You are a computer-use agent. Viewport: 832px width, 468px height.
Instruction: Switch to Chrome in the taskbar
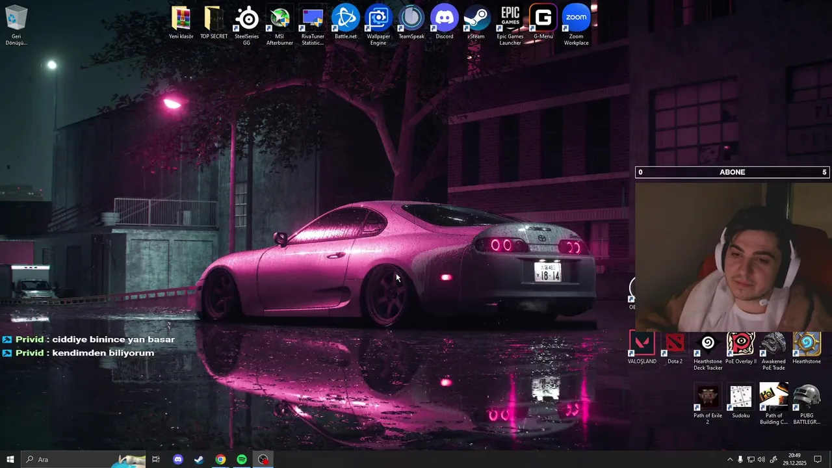tap(220, 460)
